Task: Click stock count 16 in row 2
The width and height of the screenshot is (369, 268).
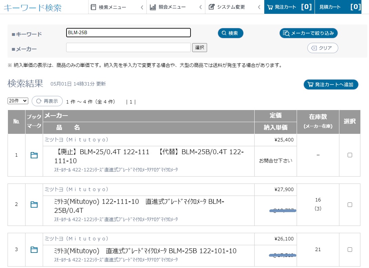Action: 318,200
